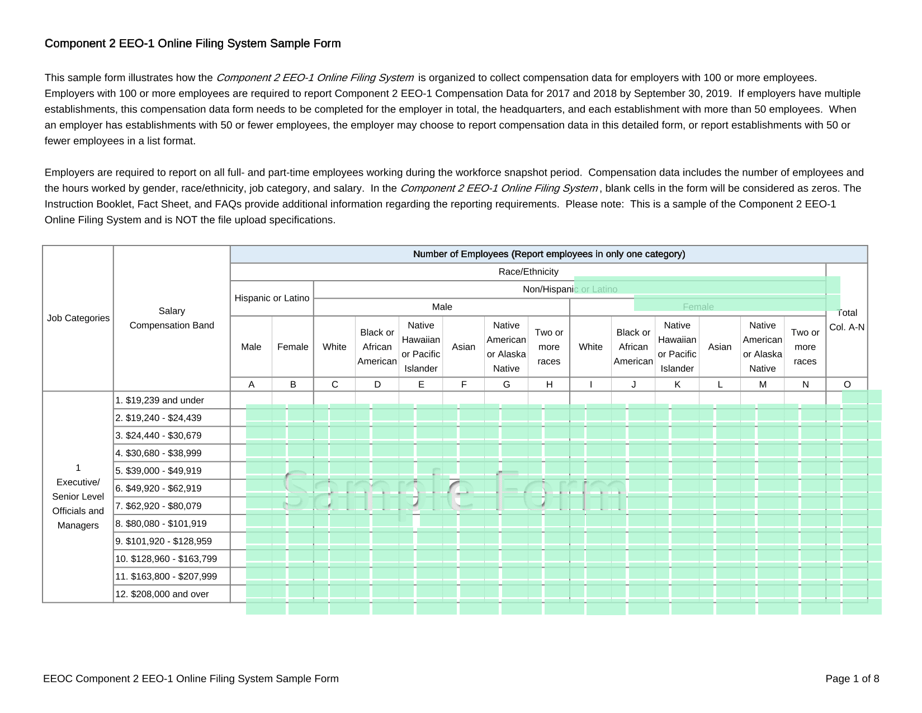
Task: Click the male "Native Hawaiian or Pacific Islander" column E header
Action: (421, 347)
